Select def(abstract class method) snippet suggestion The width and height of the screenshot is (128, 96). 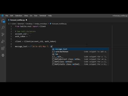tap(80, 59)
